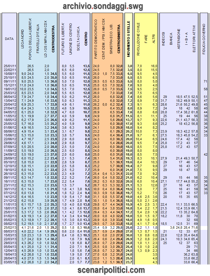Click Centro value 14,2 in 01/02/13 row
Viewport: 210px width, 276px height.
click(87, 216)
